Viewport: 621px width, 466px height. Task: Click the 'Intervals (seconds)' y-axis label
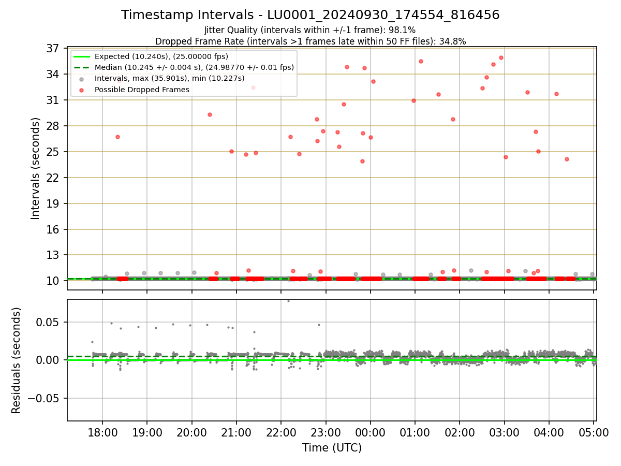35,168
